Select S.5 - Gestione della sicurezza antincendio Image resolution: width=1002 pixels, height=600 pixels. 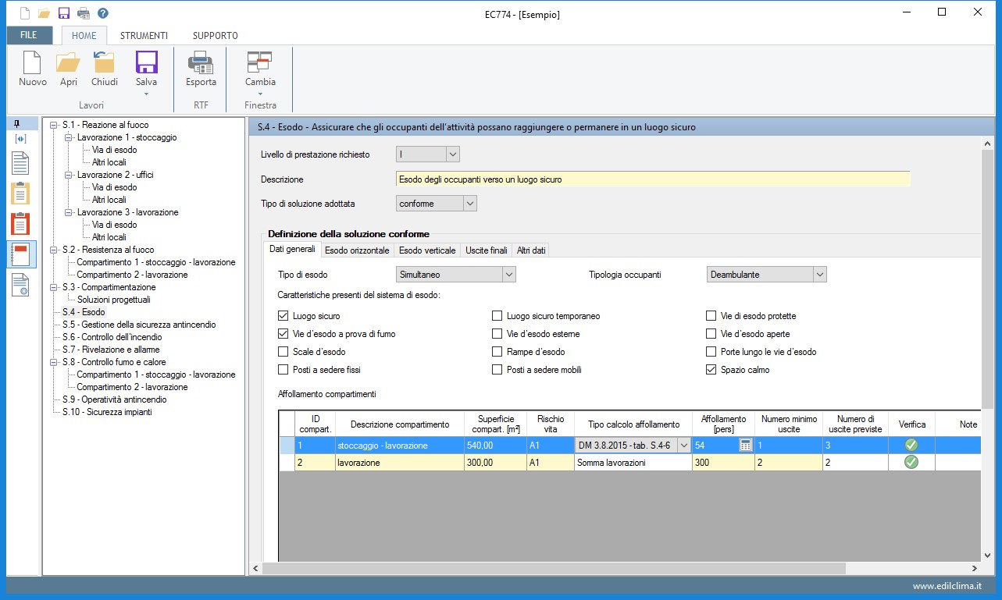(139, 325)
